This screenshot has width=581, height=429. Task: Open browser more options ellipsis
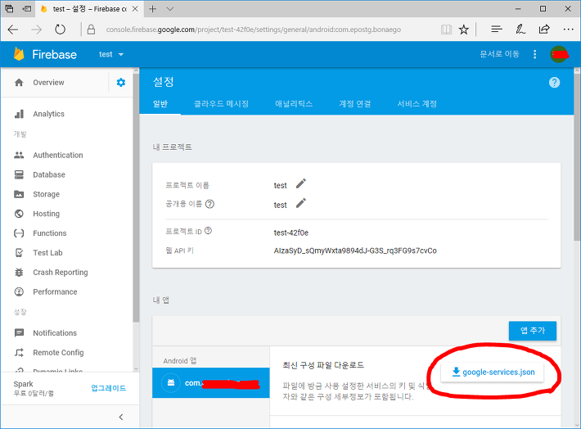pos(568,29)
